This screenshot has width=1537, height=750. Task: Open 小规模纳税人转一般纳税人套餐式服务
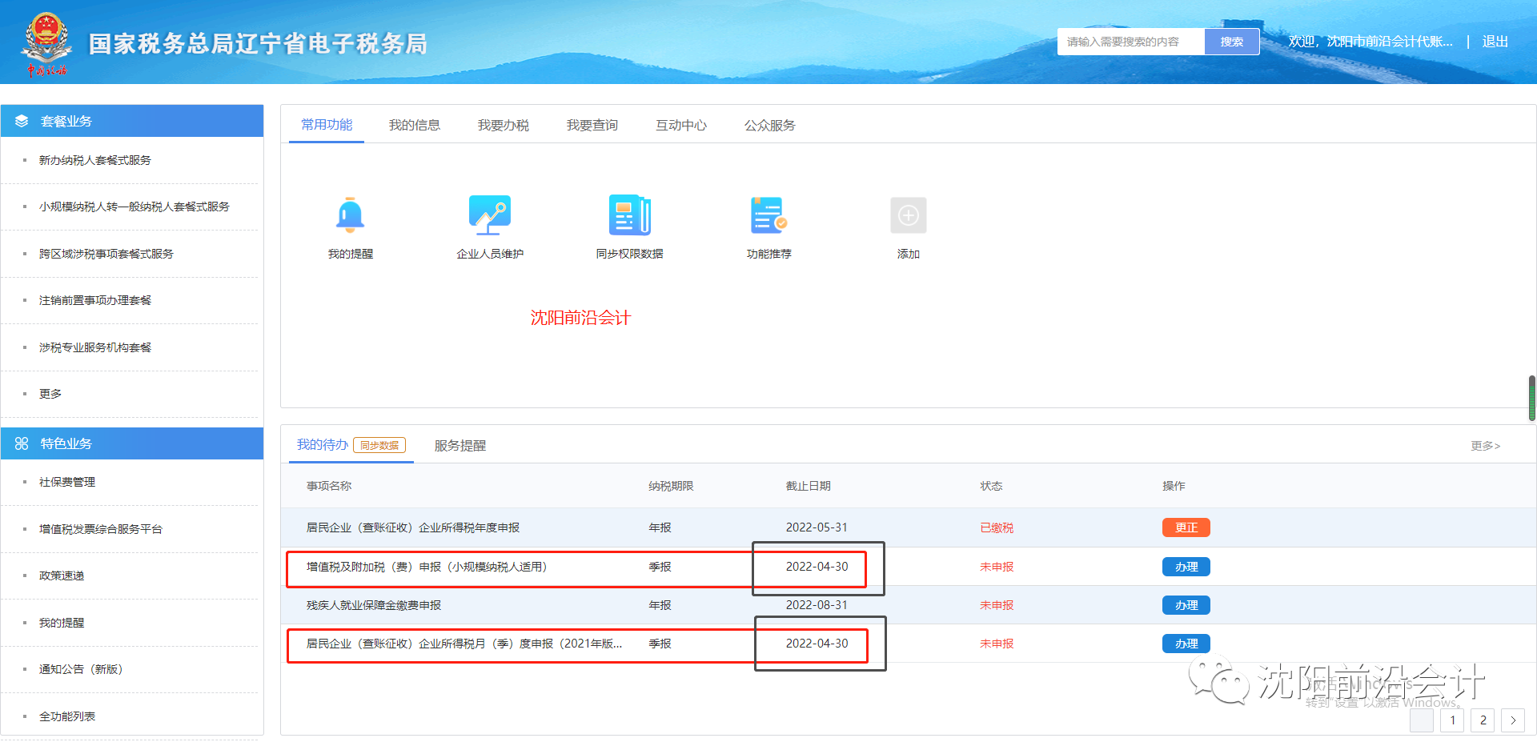(x=134, y=207)
